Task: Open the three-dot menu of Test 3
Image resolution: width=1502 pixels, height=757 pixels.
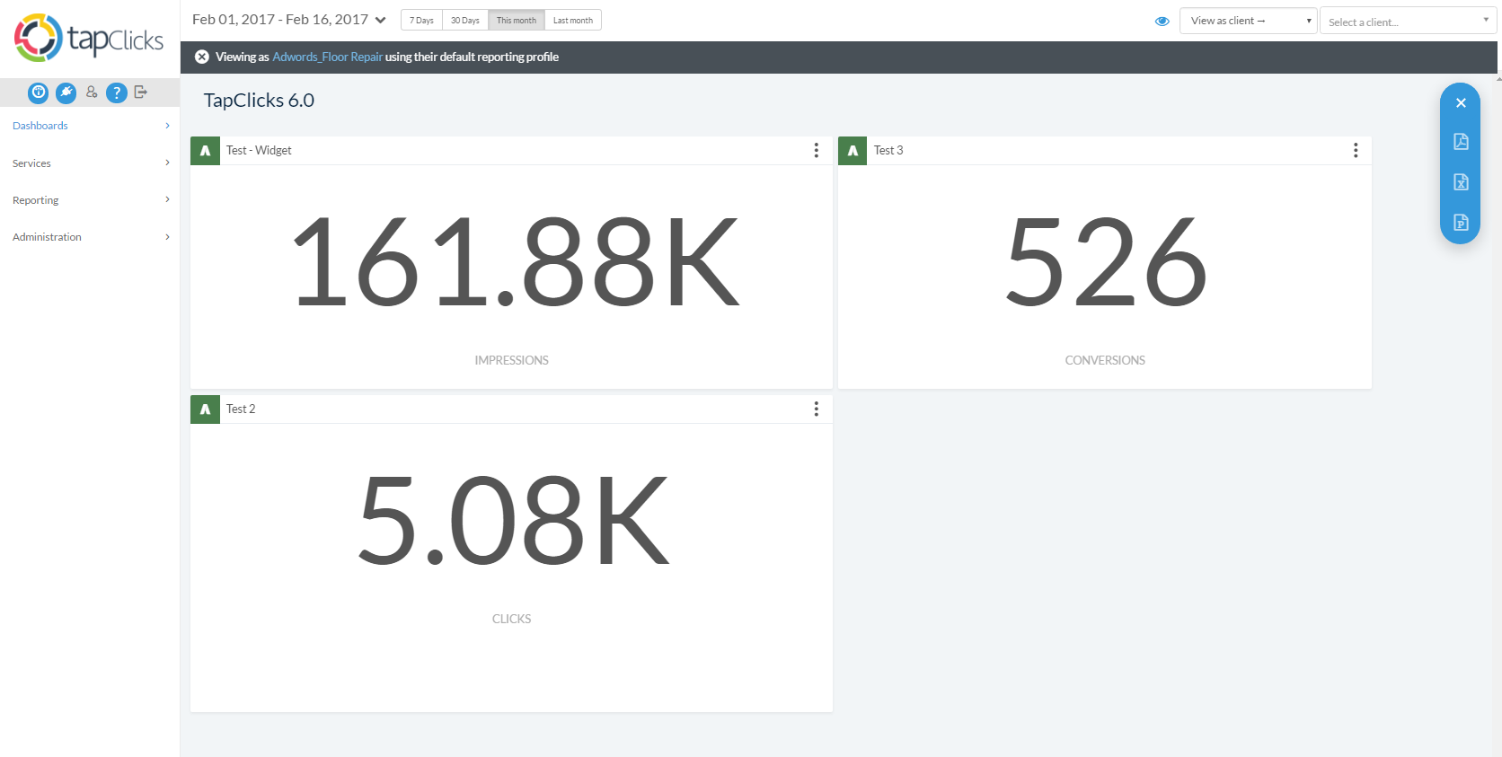Action: [1356, 150]
